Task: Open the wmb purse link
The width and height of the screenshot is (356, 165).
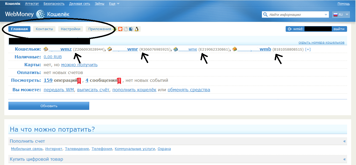Action: pos(265,49)
